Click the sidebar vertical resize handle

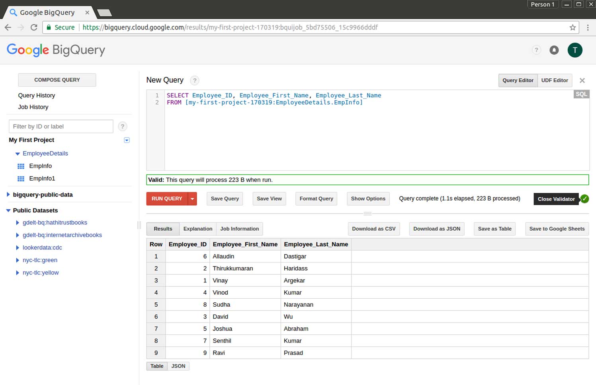139,225
